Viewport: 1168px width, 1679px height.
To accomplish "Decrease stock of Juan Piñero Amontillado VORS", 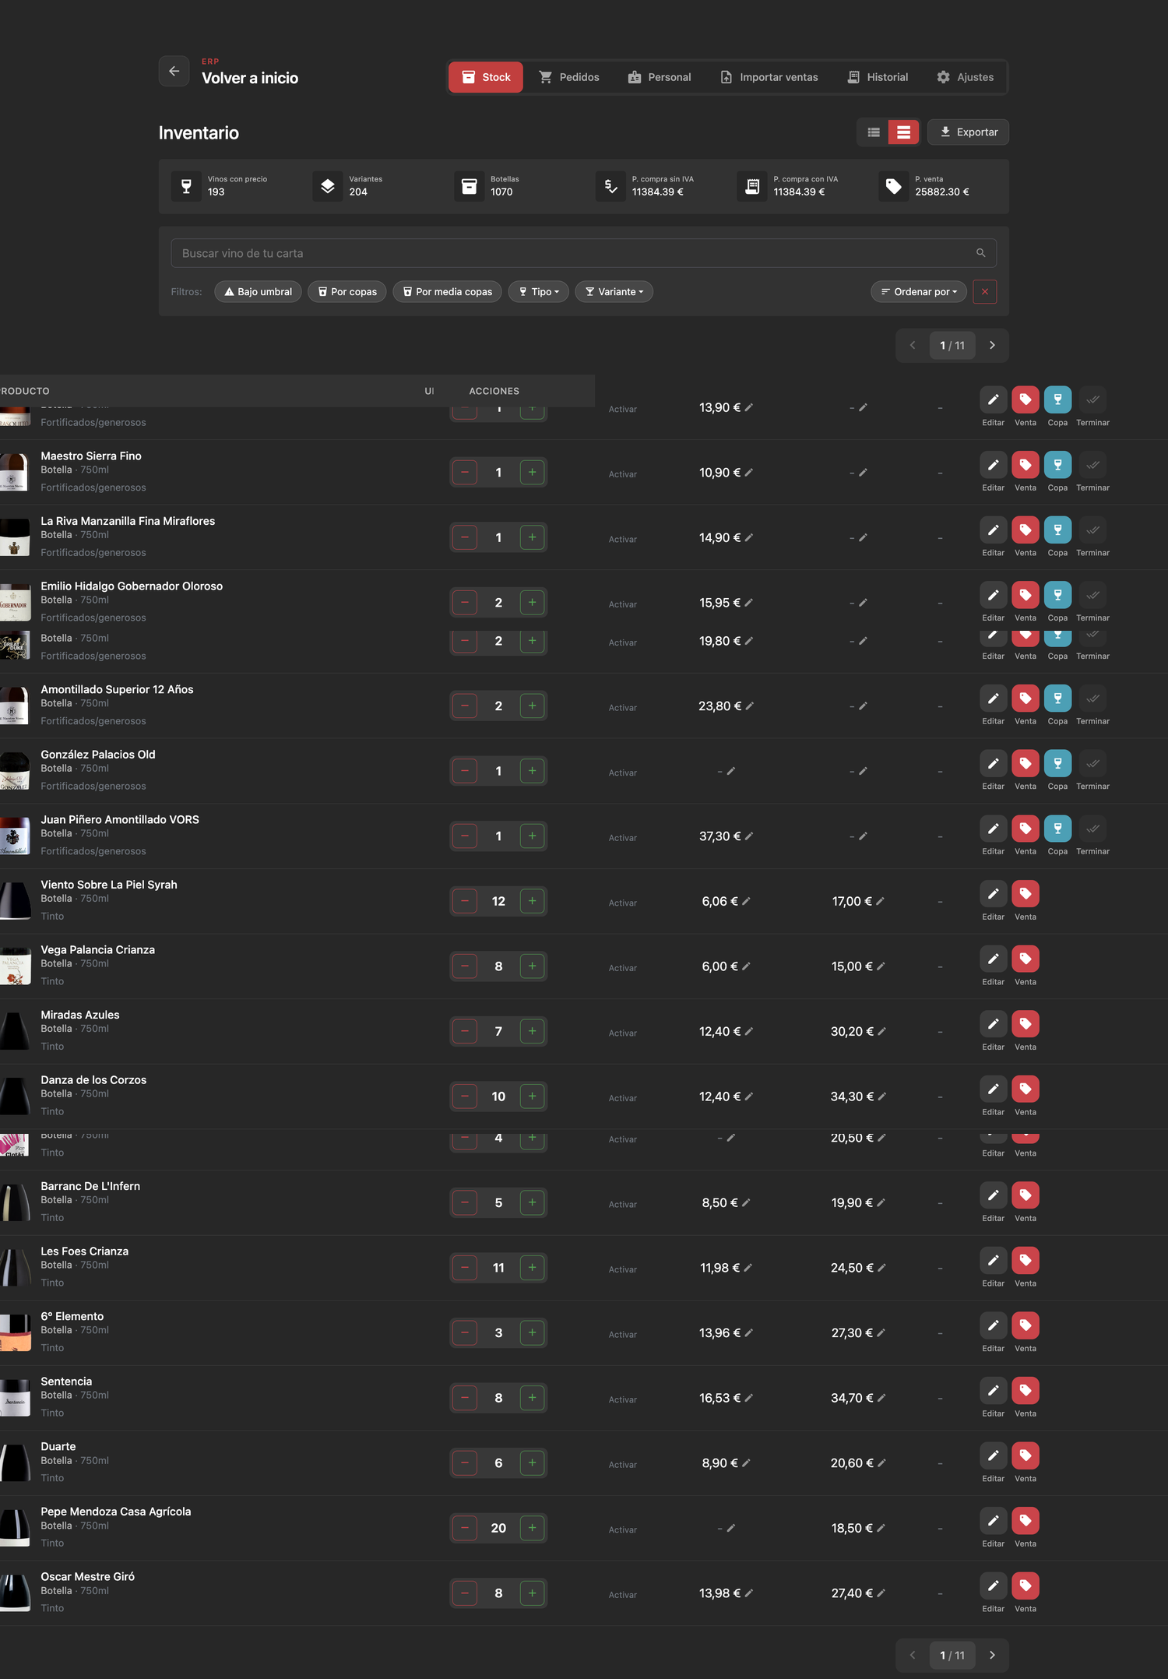I will click(x=465, y=836).
